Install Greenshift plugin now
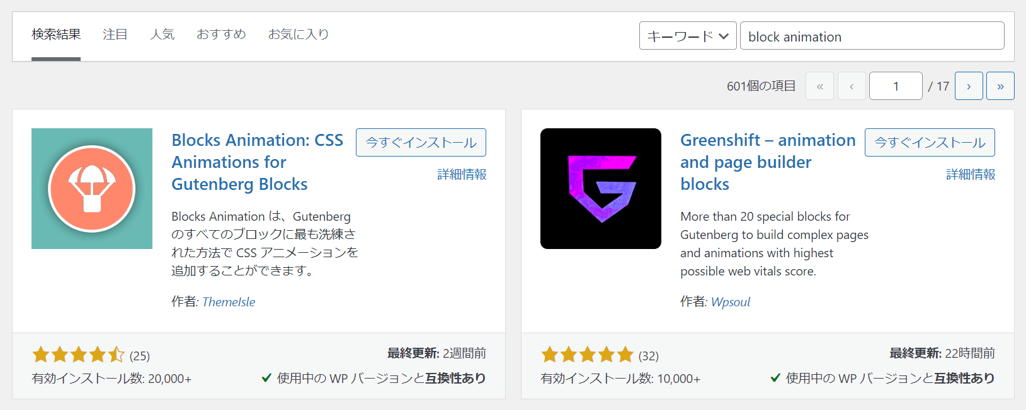 click(930, 143)
